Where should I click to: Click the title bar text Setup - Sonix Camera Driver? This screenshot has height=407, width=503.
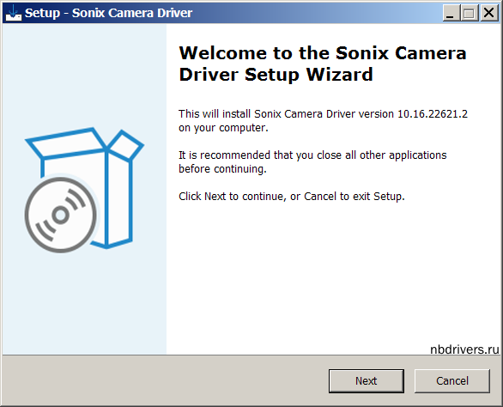point(108,13)
